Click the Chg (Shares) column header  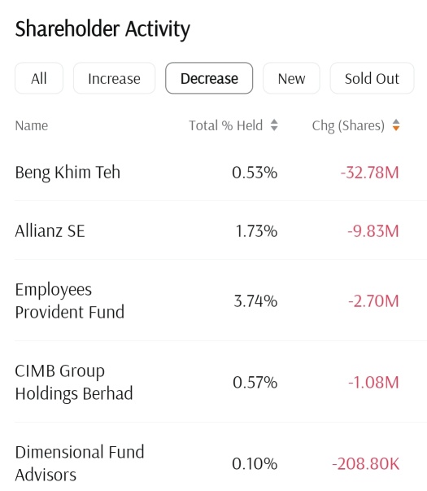348,126
